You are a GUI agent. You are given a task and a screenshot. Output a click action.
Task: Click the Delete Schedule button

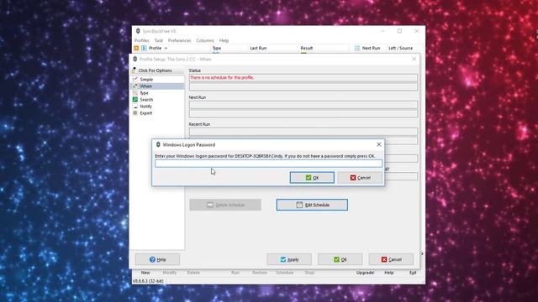[x=225, y=205]
